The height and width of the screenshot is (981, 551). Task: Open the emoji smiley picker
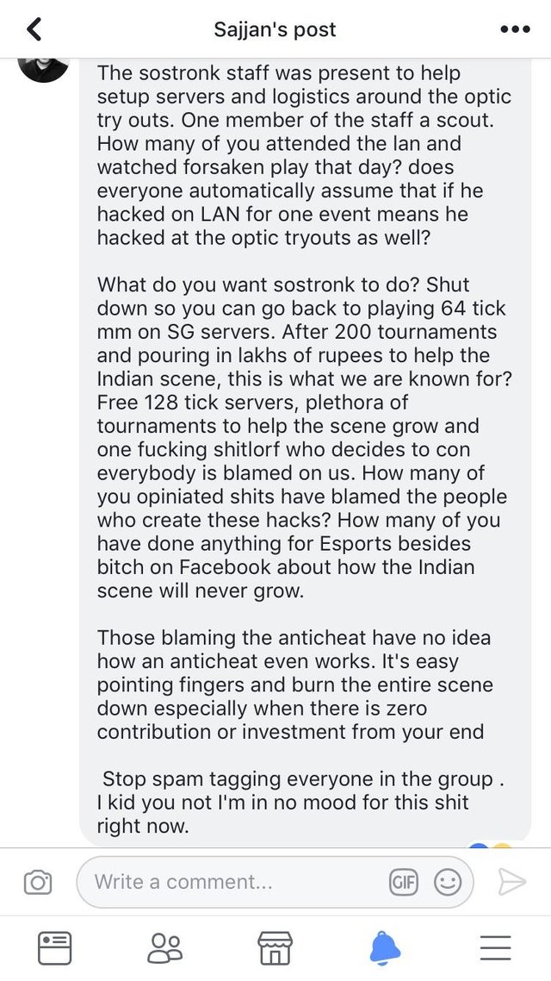[448, 882]
